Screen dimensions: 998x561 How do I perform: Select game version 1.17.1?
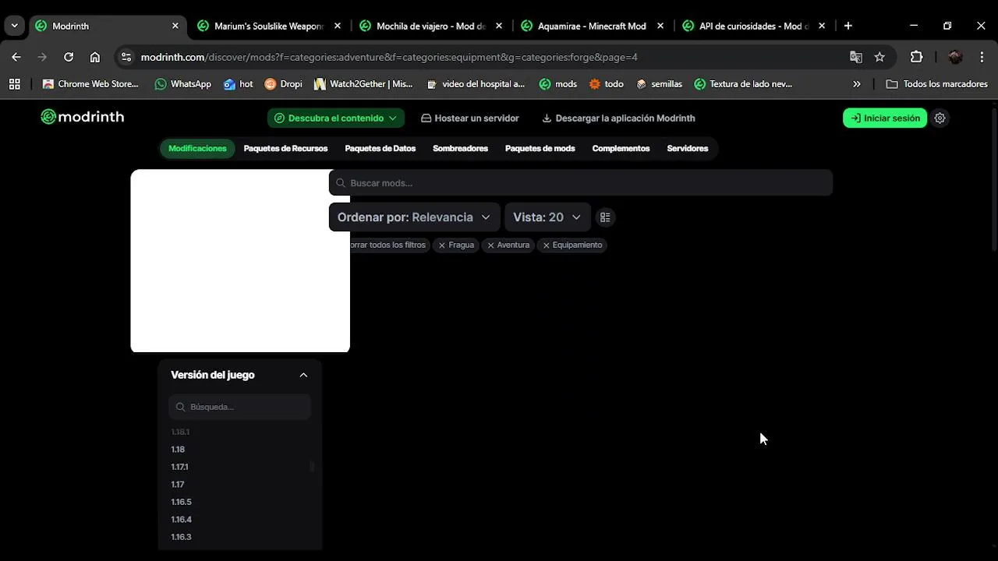pos(179,467)
